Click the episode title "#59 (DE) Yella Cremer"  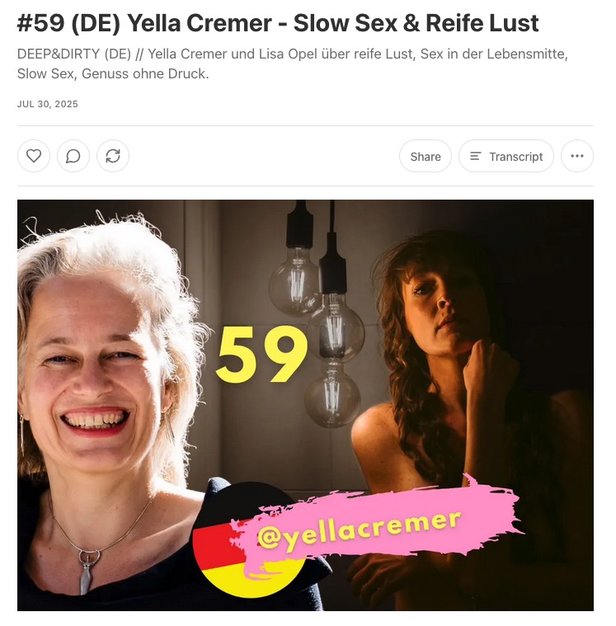tap(144, 23)
